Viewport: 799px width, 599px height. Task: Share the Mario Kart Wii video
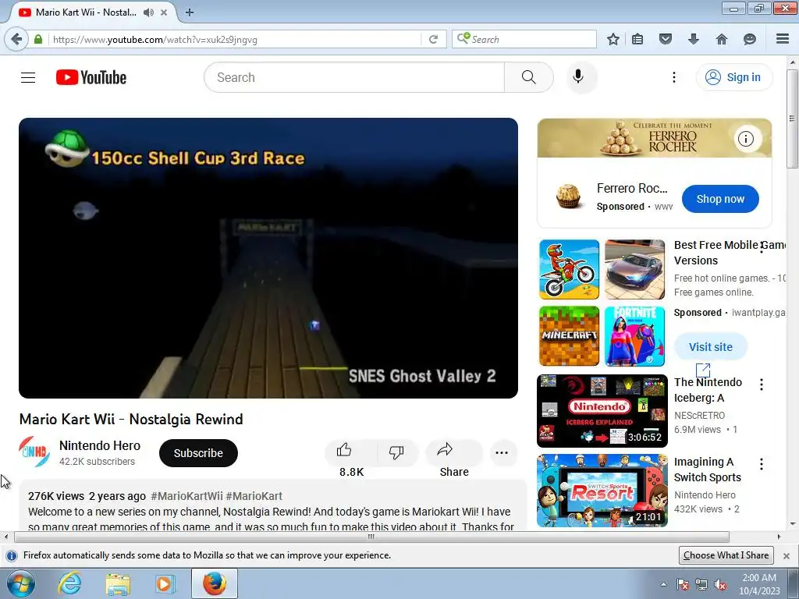tap(453, 452)
